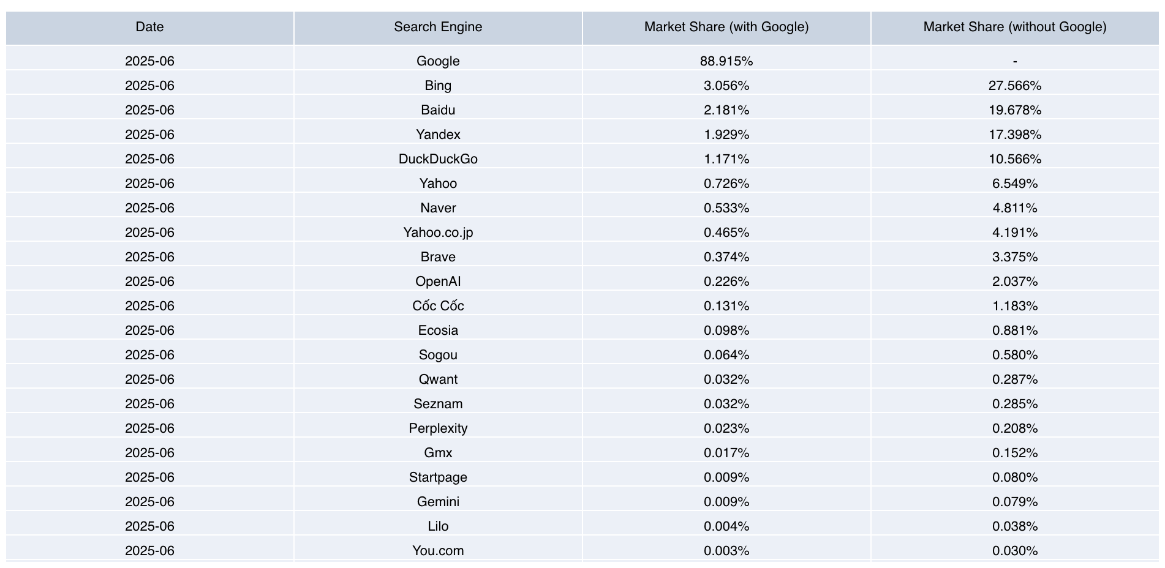Select the Naver search engine cell
The width and height of the screenshot is (1165, 568).
click(438, 208)
